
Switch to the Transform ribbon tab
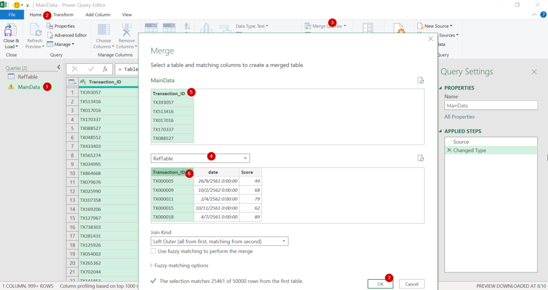tap(63, 14)
